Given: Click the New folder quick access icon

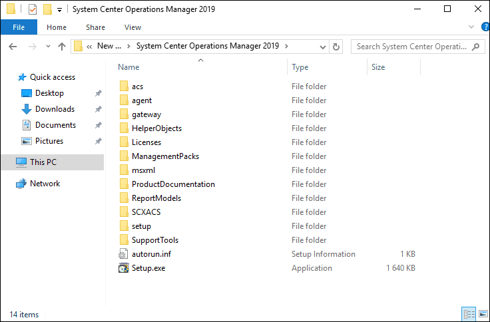Looking at the screenshot, I should (47, 9).
